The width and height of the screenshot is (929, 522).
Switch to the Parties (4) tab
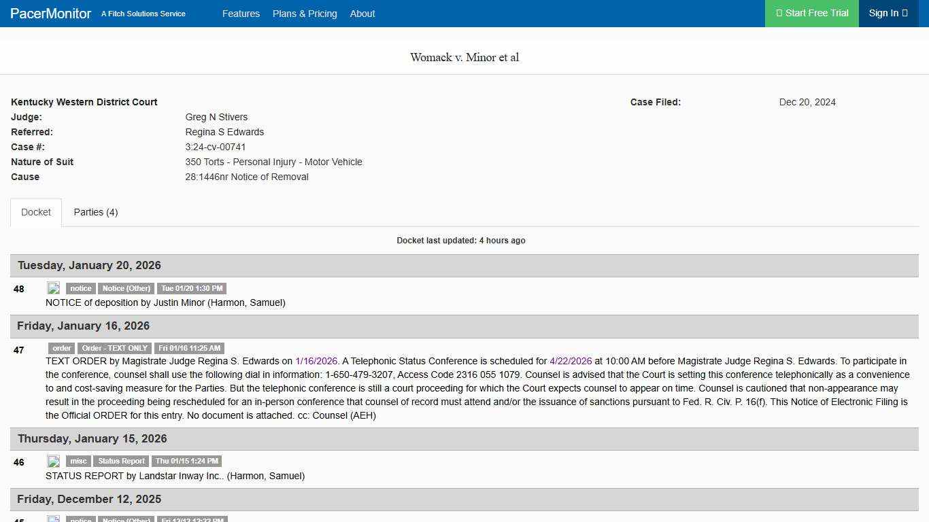point(95,212)
